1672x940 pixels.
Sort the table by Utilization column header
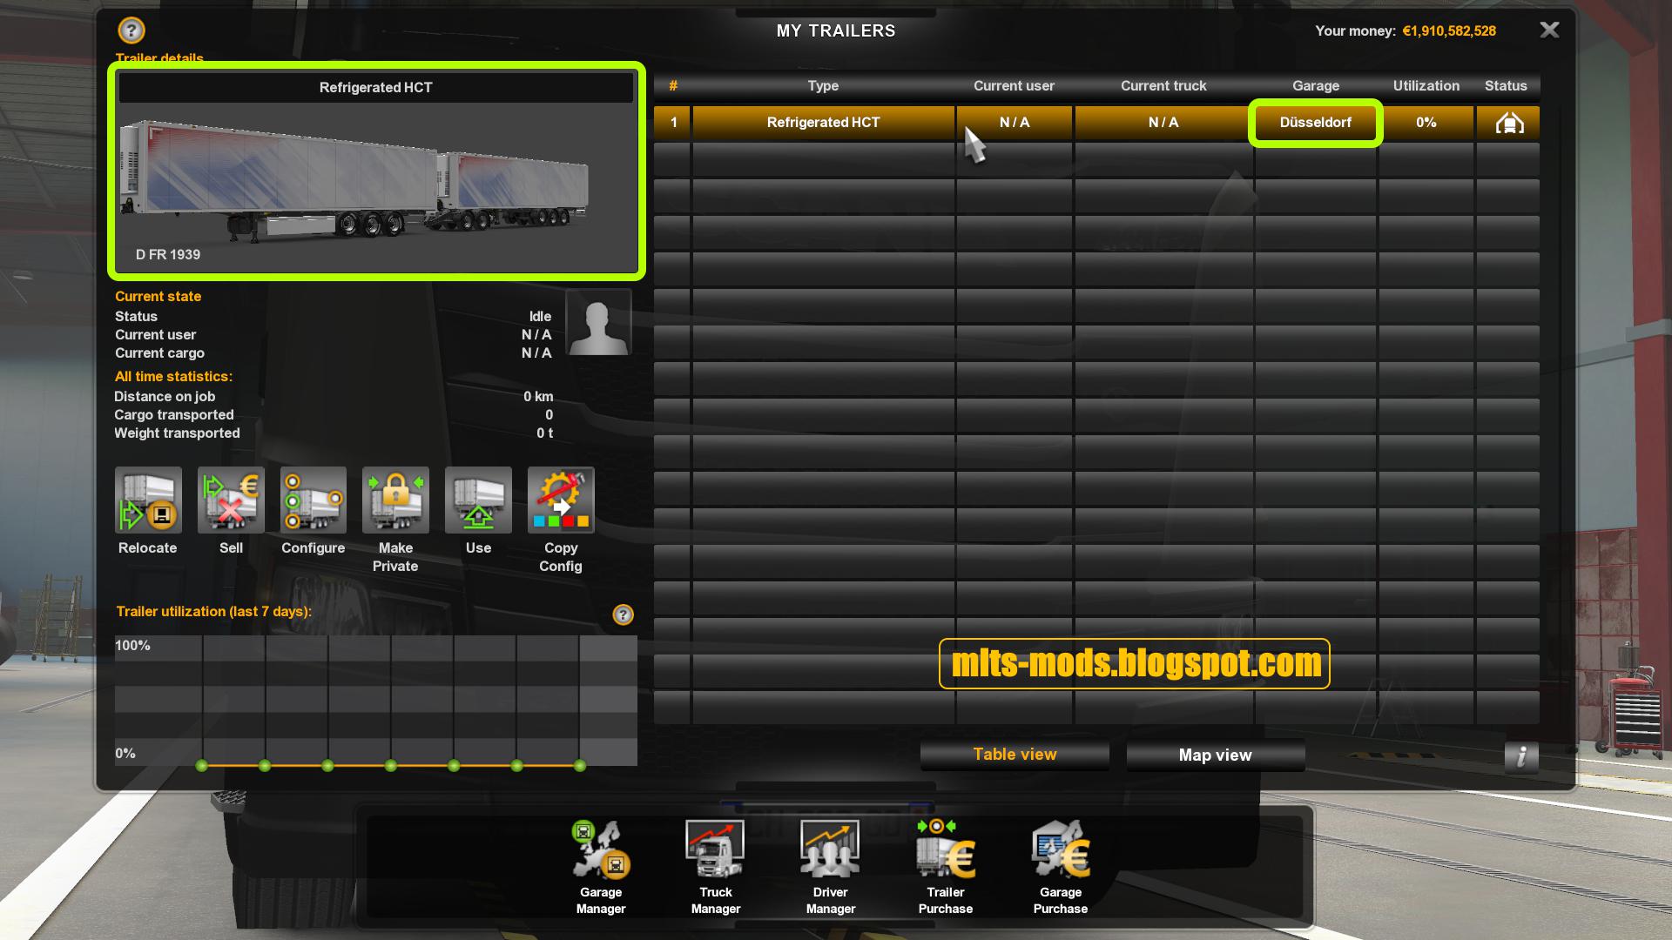1426,85
